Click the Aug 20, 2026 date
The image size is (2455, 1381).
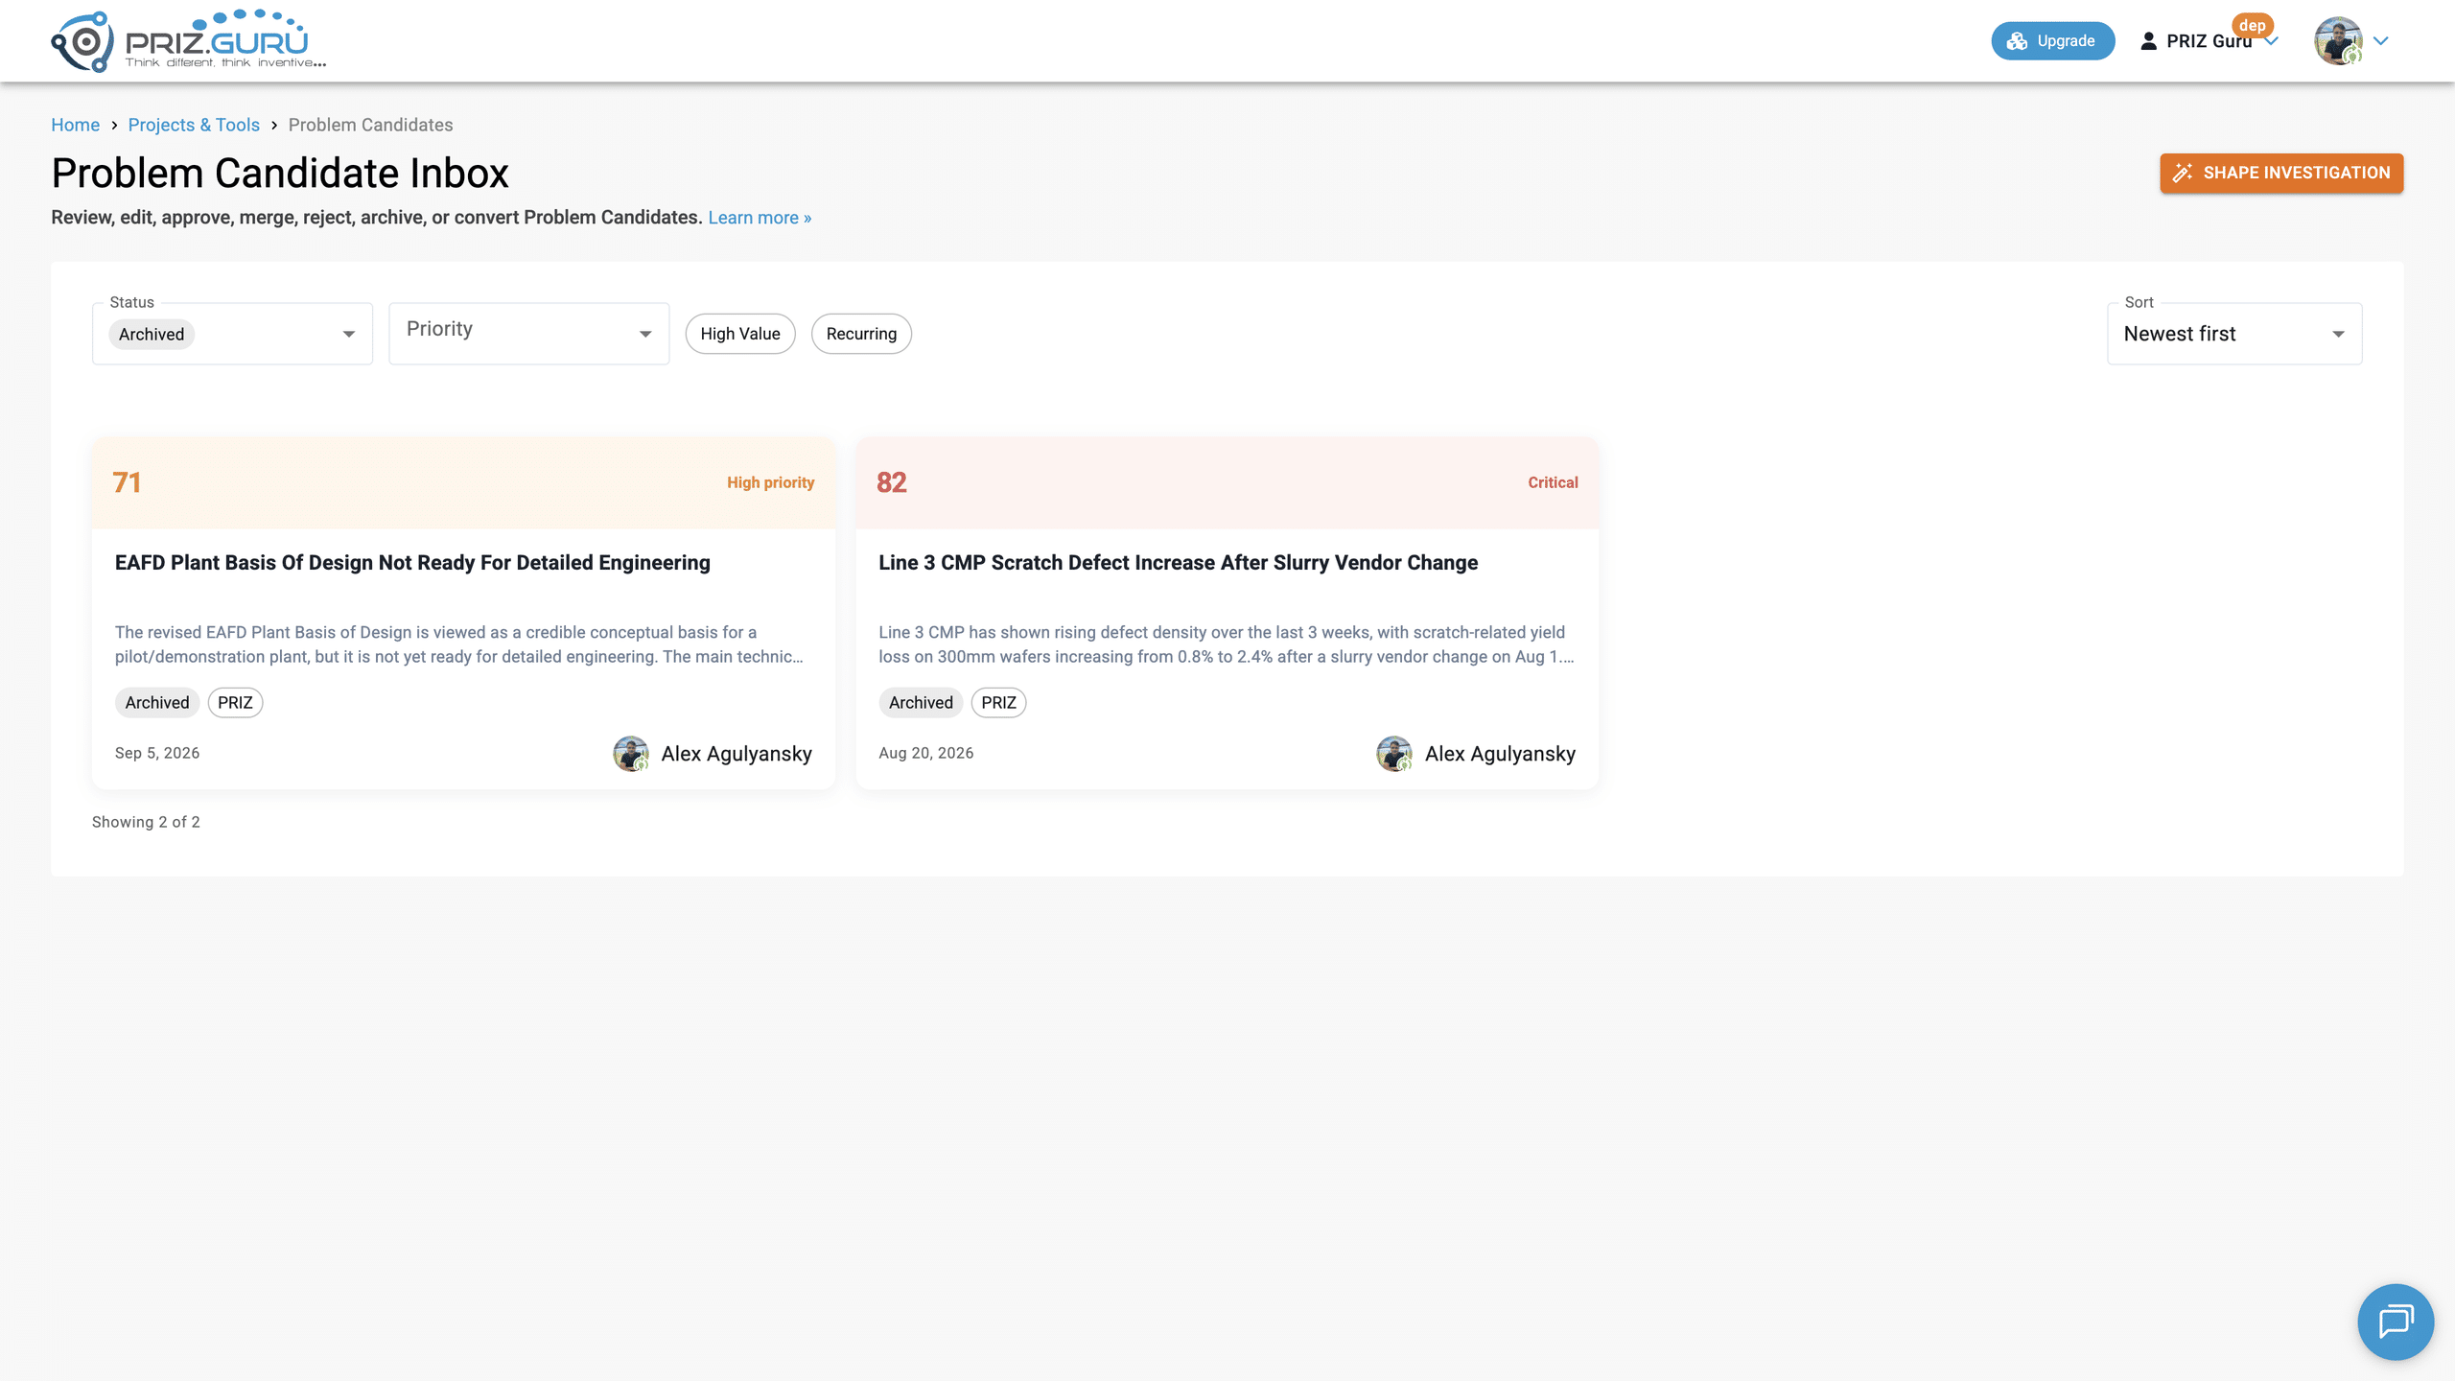tap(926, 753)
